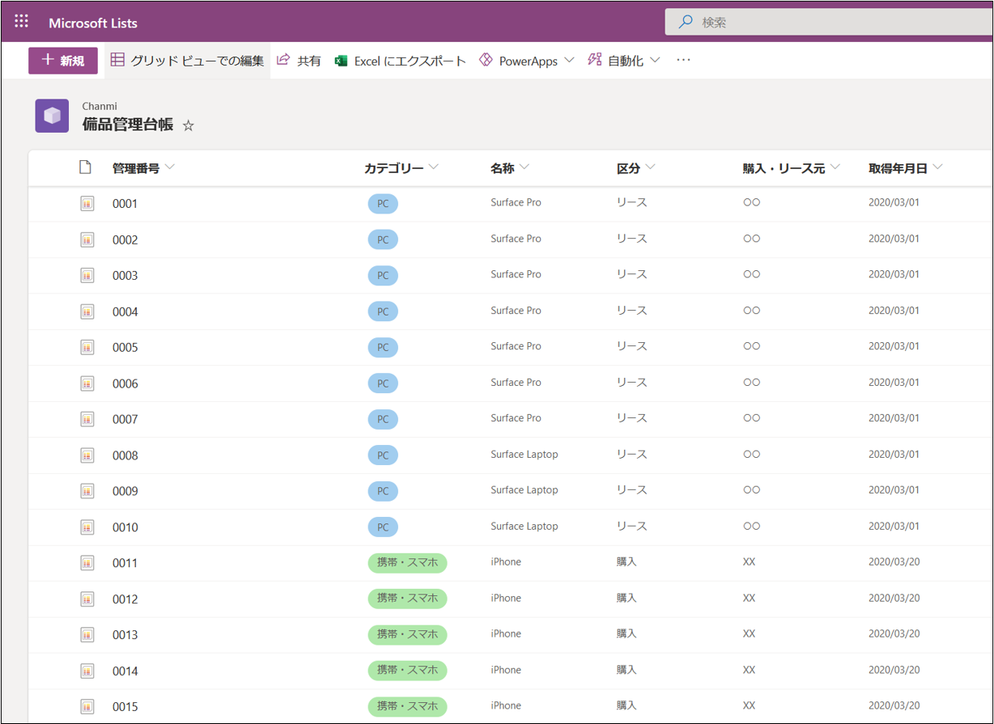Click the file type column header icon
Image resolution: width=994 pixels, height=724 pixels.
click(85, 167)
